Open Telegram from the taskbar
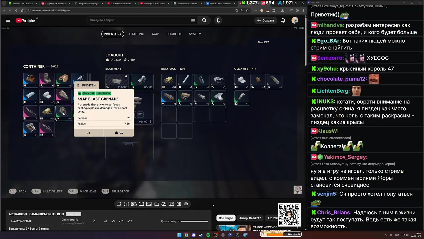This screenshot has width=424, height=239. pos(245,235)
